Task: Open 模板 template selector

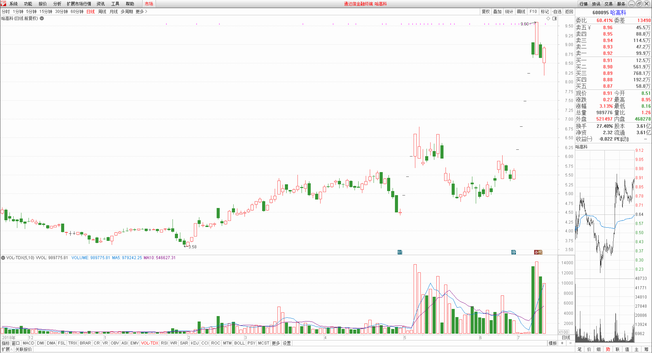Action: coord(553,343)
